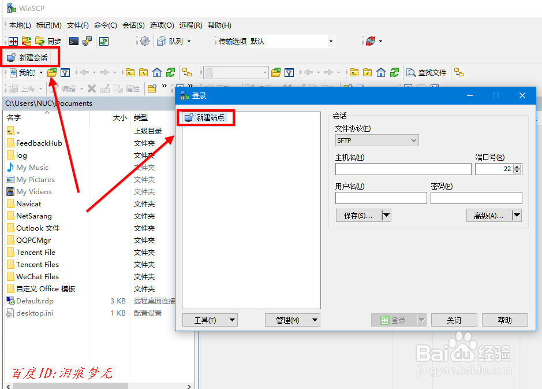Click the 主机名 host name field
Image resolution: width=542 pixels, height=389 pixels.
click(x=403, y=169)
